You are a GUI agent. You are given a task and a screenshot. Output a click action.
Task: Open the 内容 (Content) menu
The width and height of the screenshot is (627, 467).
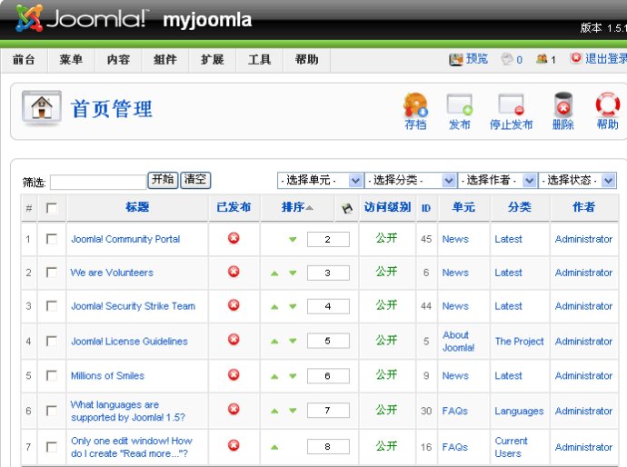click(118, 60)
